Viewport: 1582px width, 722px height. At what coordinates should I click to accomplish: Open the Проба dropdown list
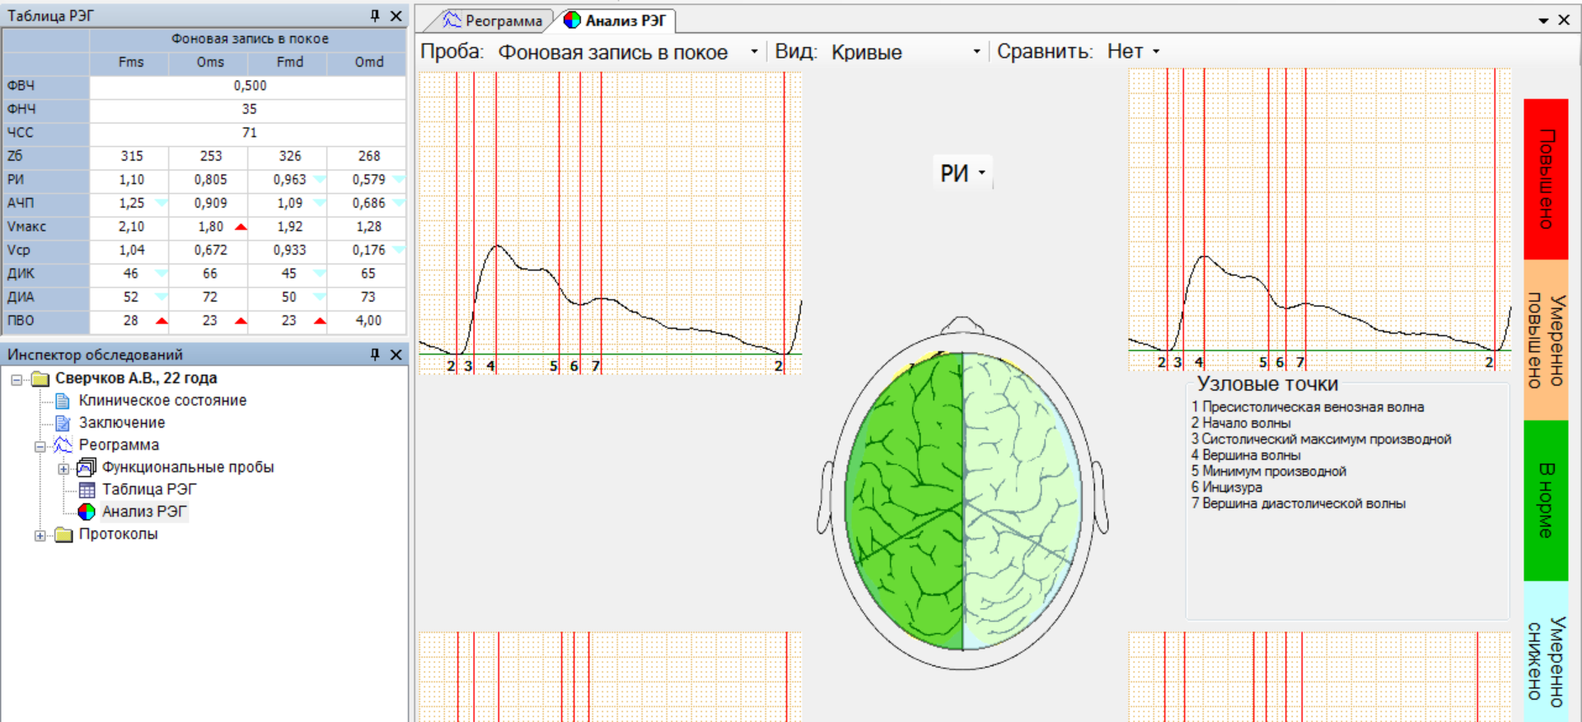tap(753, 52)
